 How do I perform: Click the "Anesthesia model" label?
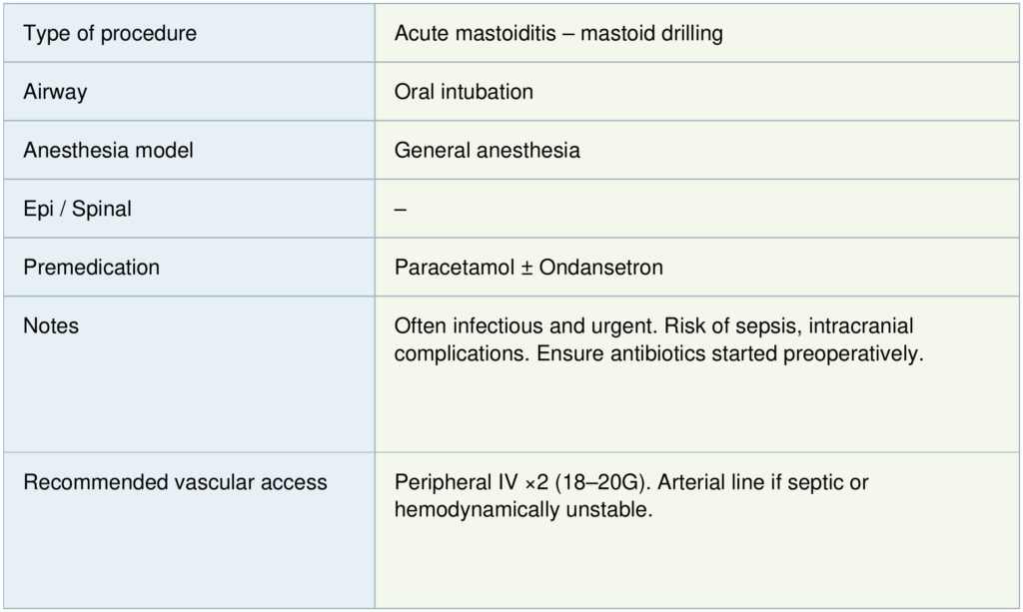point(108,151)
